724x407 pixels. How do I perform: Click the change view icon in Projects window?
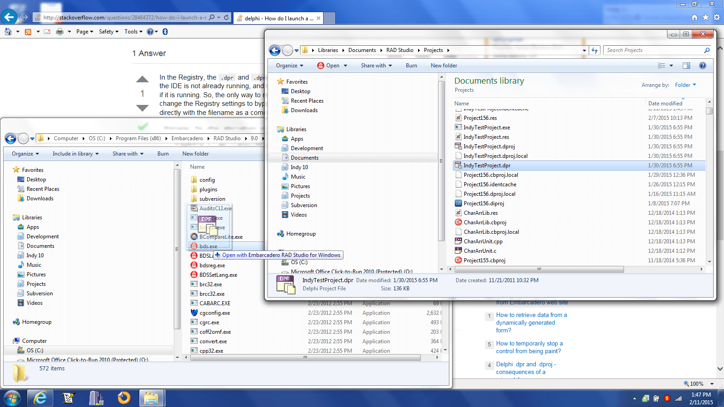(x=662, y=66)
